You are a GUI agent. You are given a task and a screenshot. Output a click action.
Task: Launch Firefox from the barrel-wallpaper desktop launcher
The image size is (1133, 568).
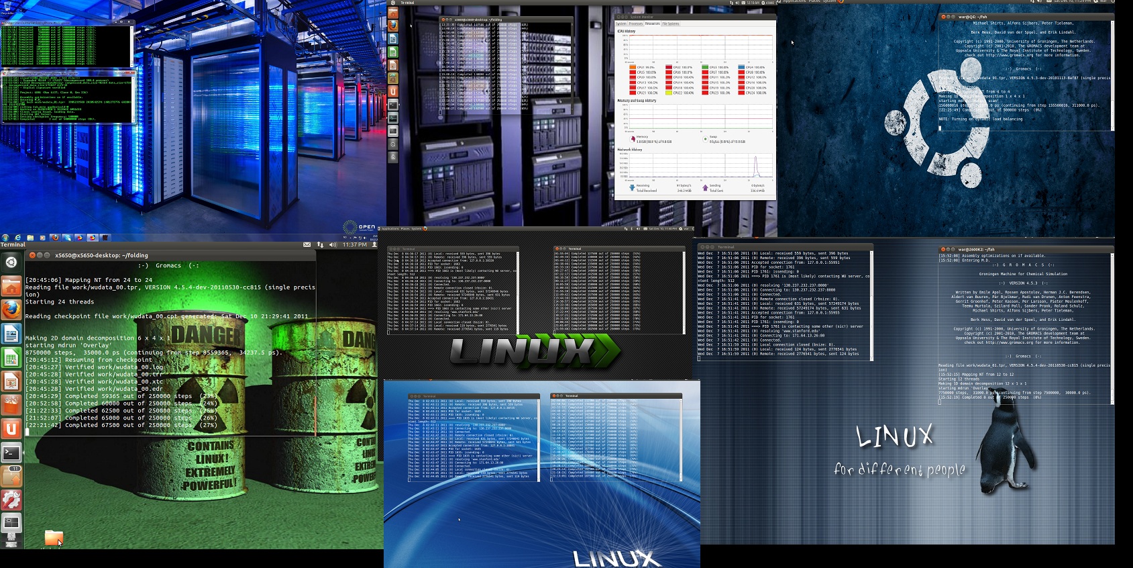click(11, 310)
